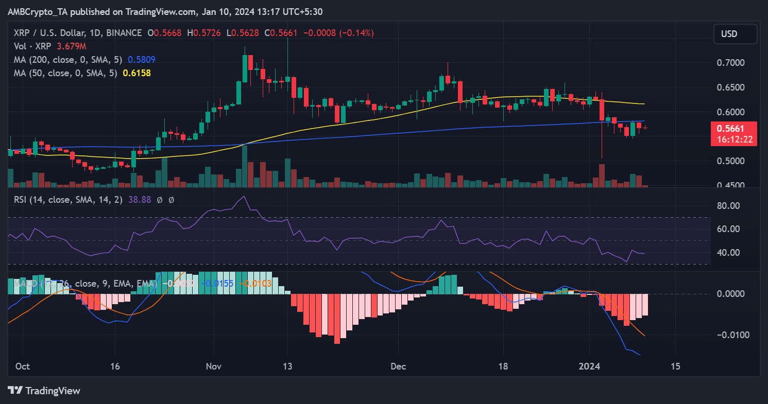
Task: Click the blue 0.5809 MA 200 value
Action: coord(142,60)
